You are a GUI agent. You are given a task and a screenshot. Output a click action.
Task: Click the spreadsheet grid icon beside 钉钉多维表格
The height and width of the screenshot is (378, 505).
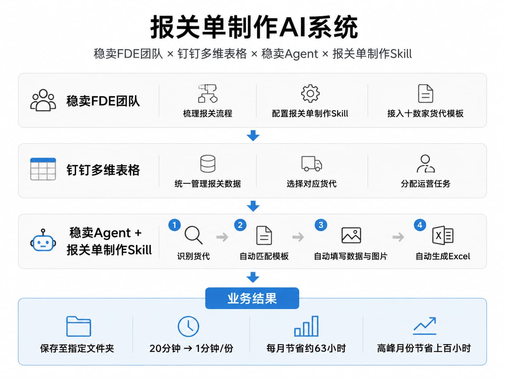[x=43, y=169]
